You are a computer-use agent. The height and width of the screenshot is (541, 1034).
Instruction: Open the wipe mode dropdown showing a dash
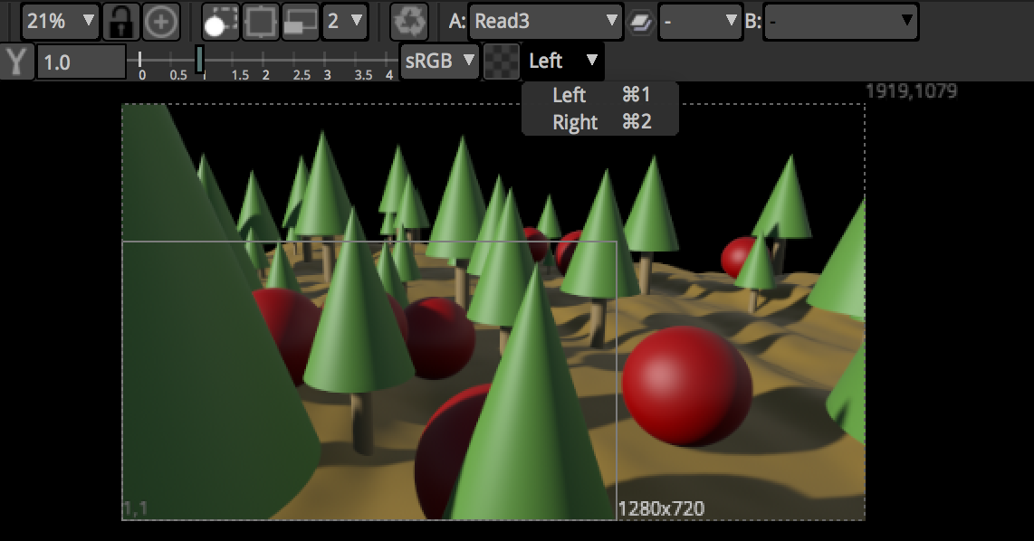pyautogui.click(x=700, y=21)
